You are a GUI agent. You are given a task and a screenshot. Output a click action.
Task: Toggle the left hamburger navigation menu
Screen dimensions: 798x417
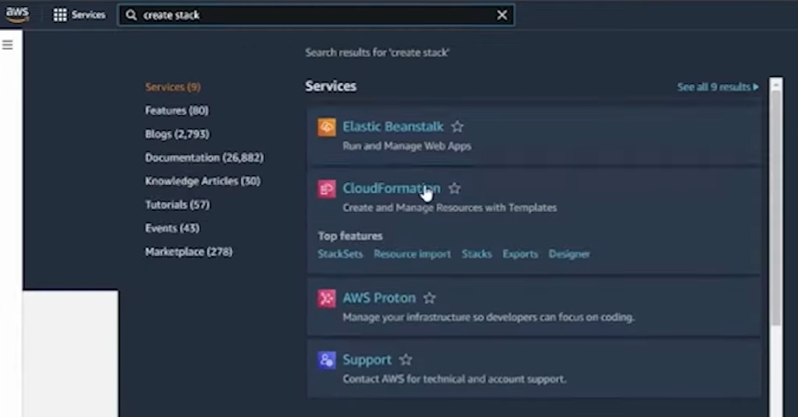tap(8, 45)
